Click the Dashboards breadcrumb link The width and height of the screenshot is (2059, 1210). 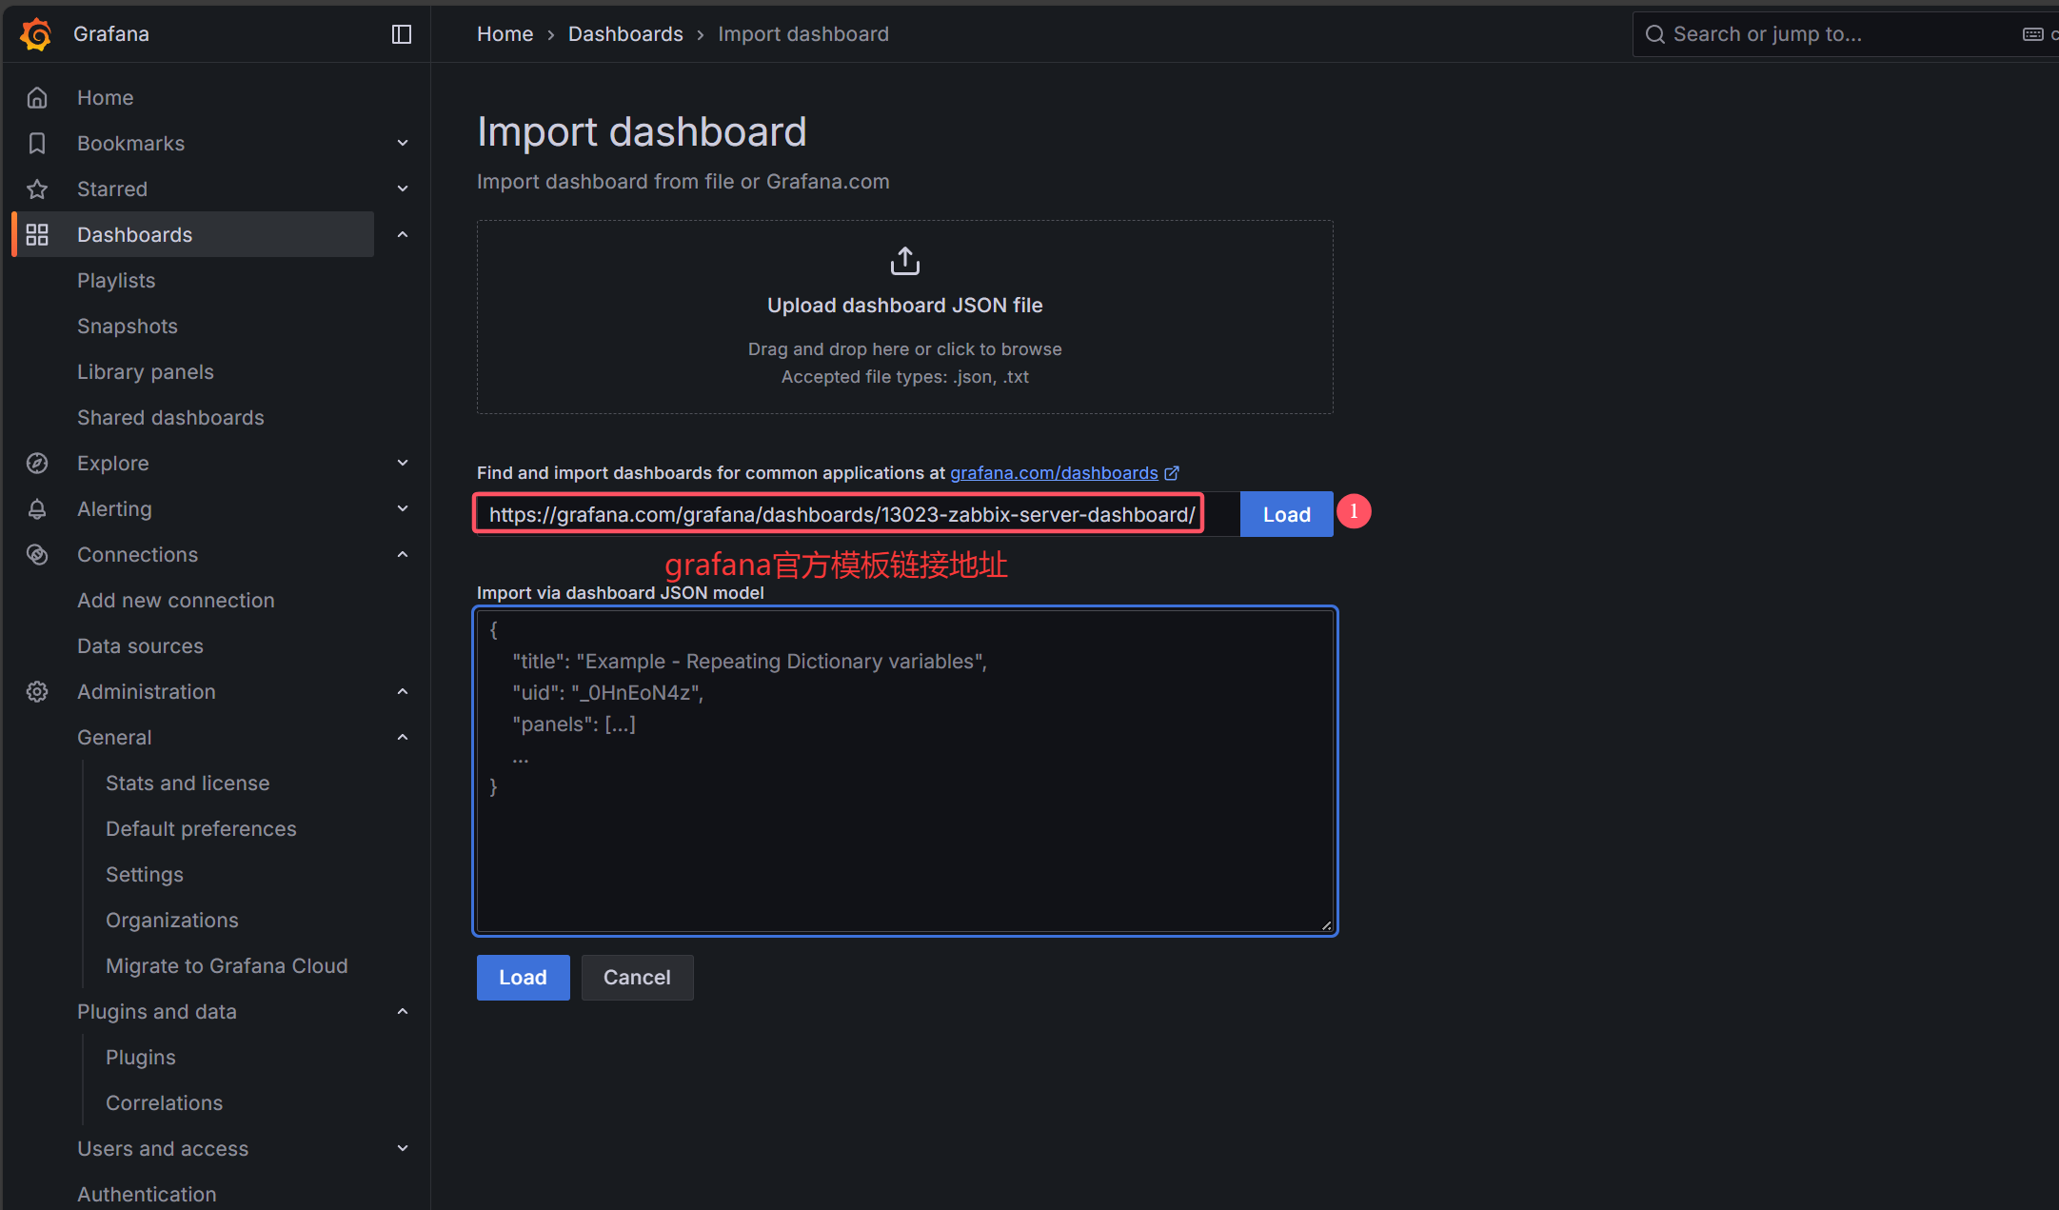625,34
